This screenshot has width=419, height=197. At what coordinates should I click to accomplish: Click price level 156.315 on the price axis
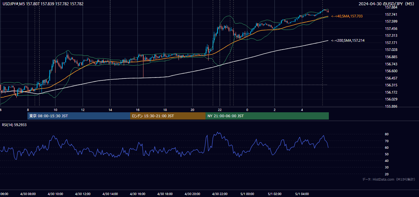pos(391,85)
